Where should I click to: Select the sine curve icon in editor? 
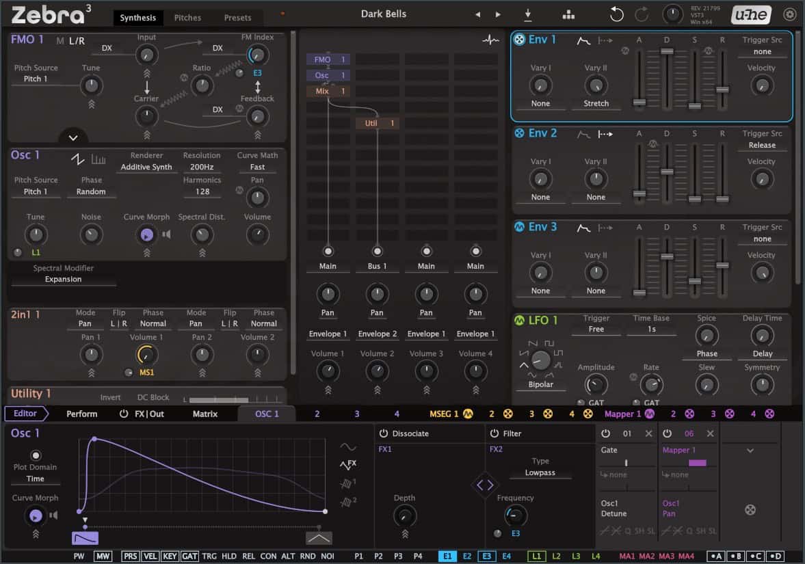pos(348,447)
